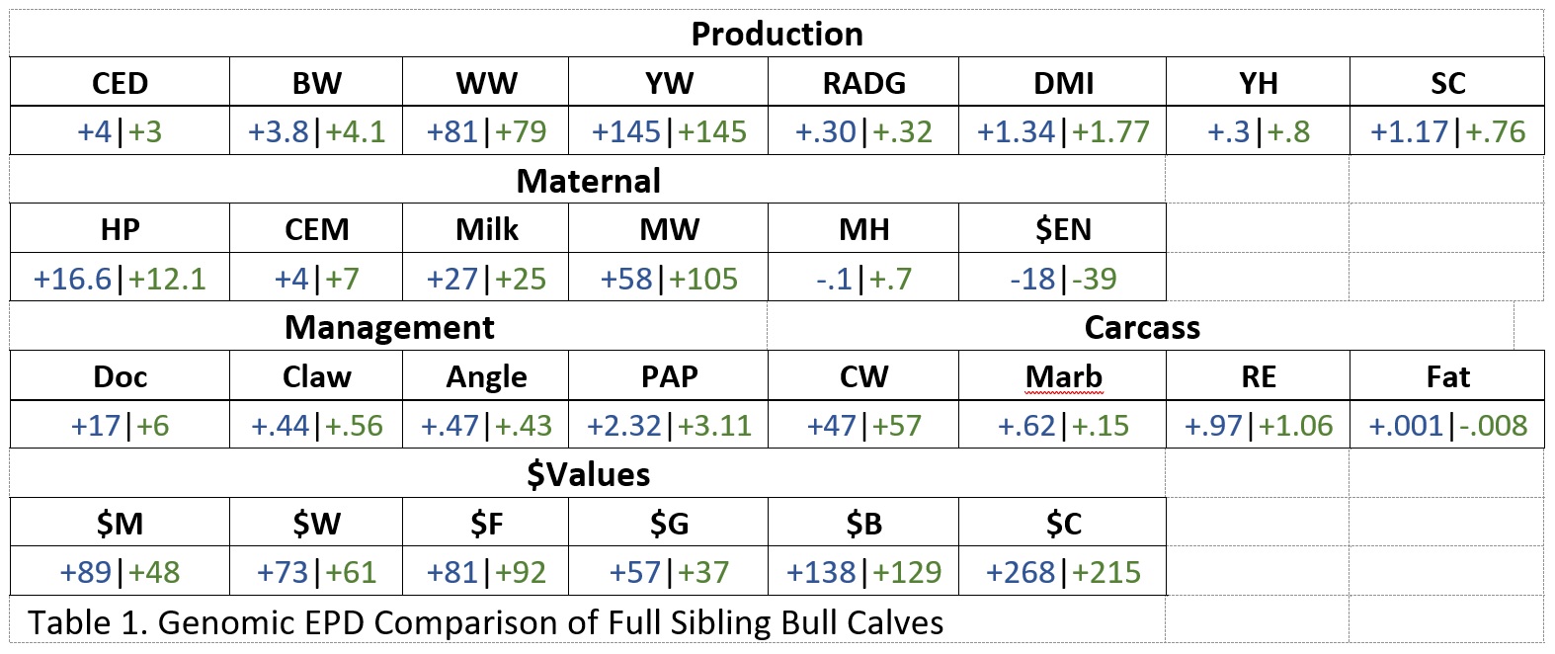Image resolution: width=1555 pixels, height=654 pixels.
Task: Select the CED column header cell
Action: tap(120, 83)
